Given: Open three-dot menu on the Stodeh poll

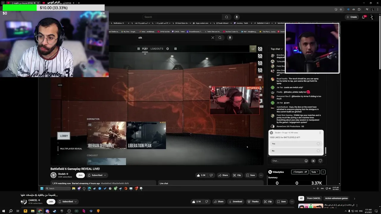Looking at the screenshot, I should pyautogui.click(x=320, y=133).
